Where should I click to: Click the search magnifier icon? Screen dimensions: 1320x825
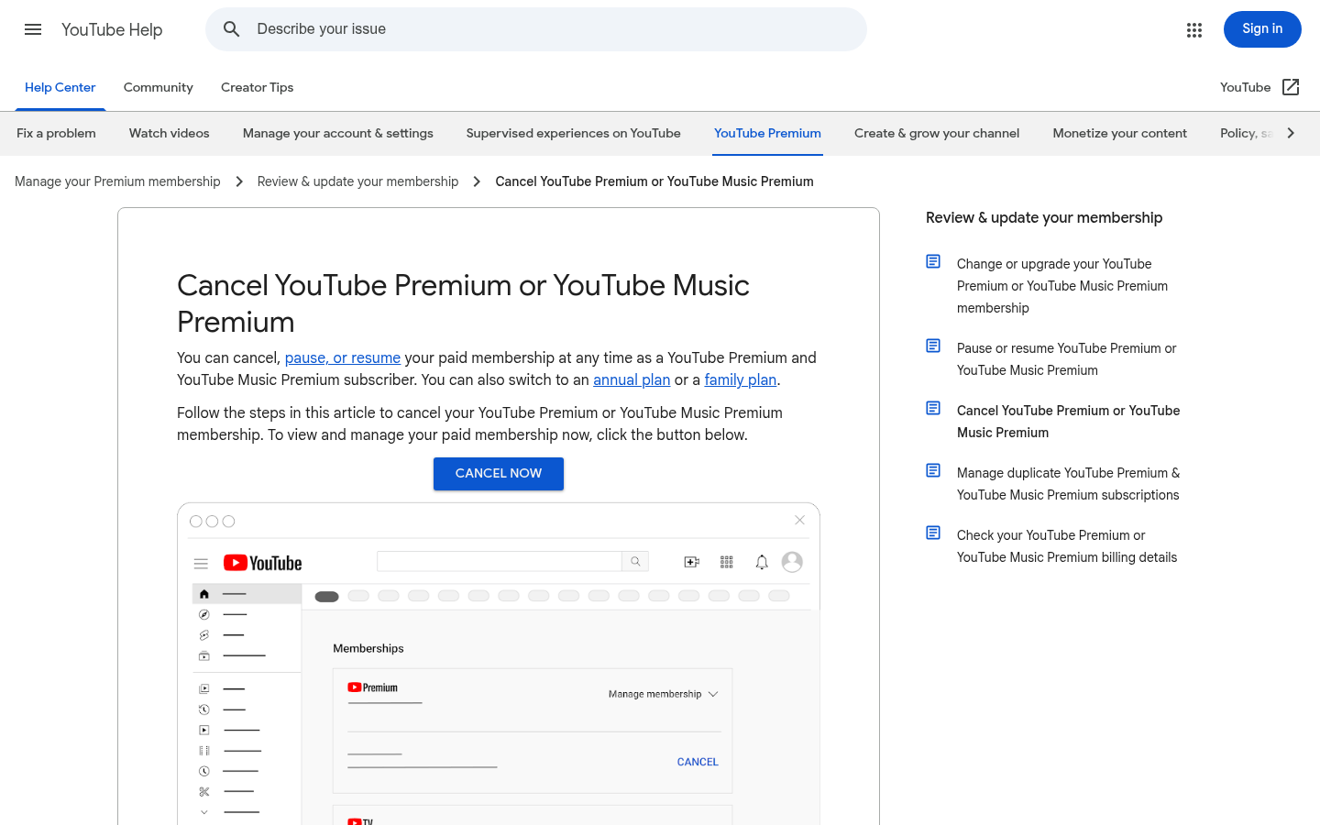pos(232,29)
